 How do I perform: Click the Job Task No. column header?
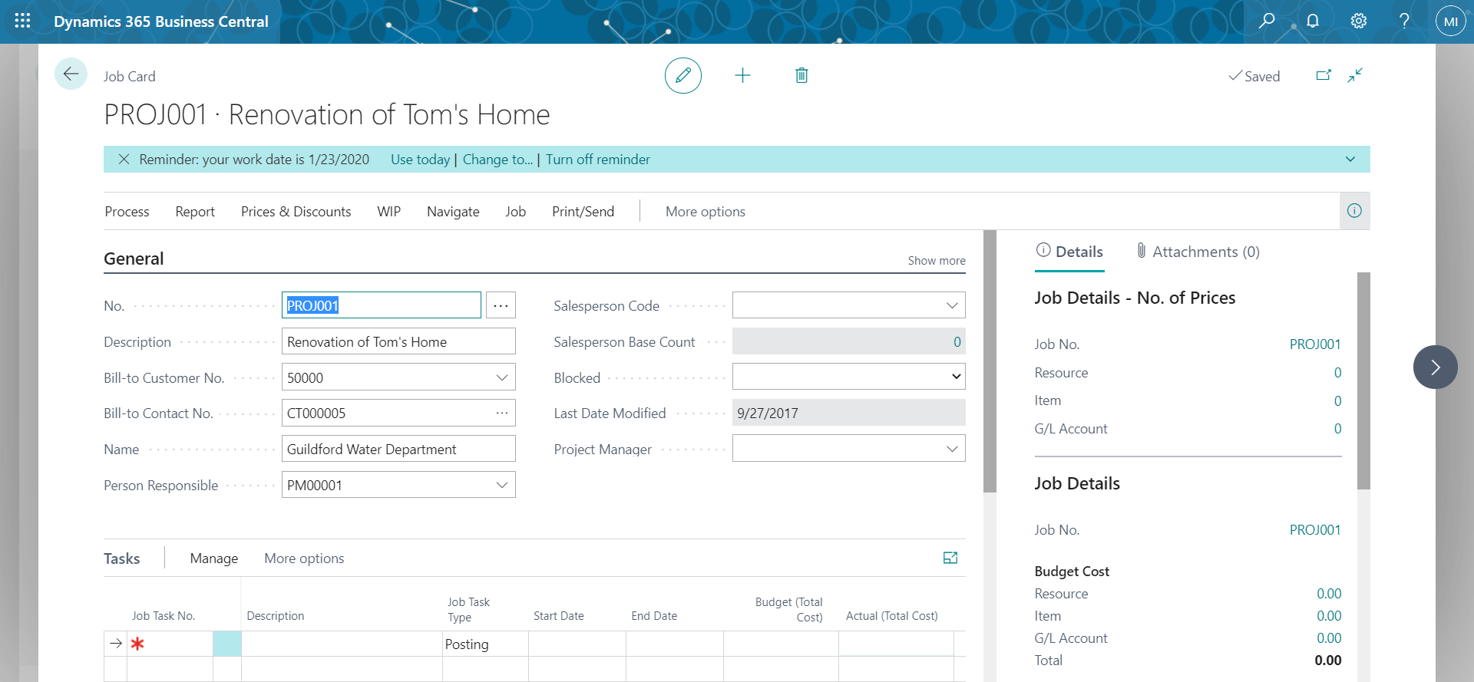[x=164, y=616]
